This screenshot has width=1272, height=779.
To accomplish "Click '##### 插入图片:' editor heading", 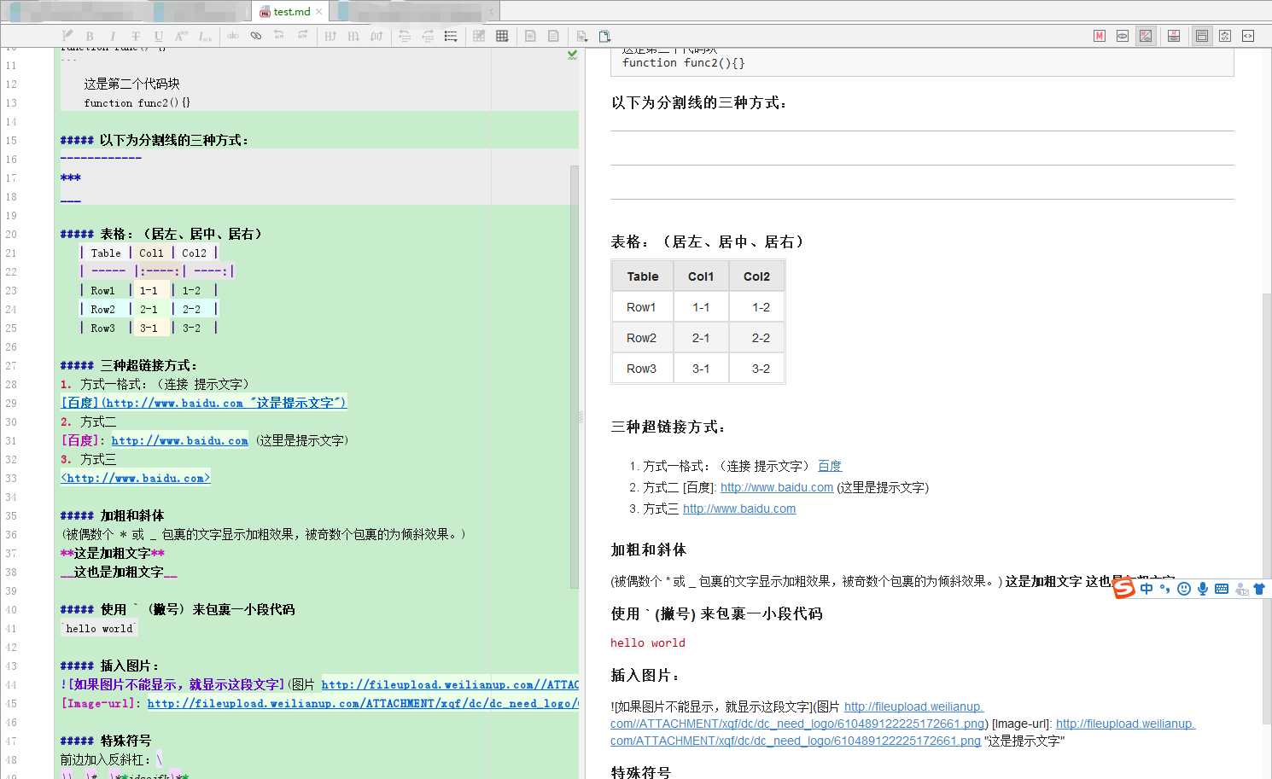I will 109,666.
